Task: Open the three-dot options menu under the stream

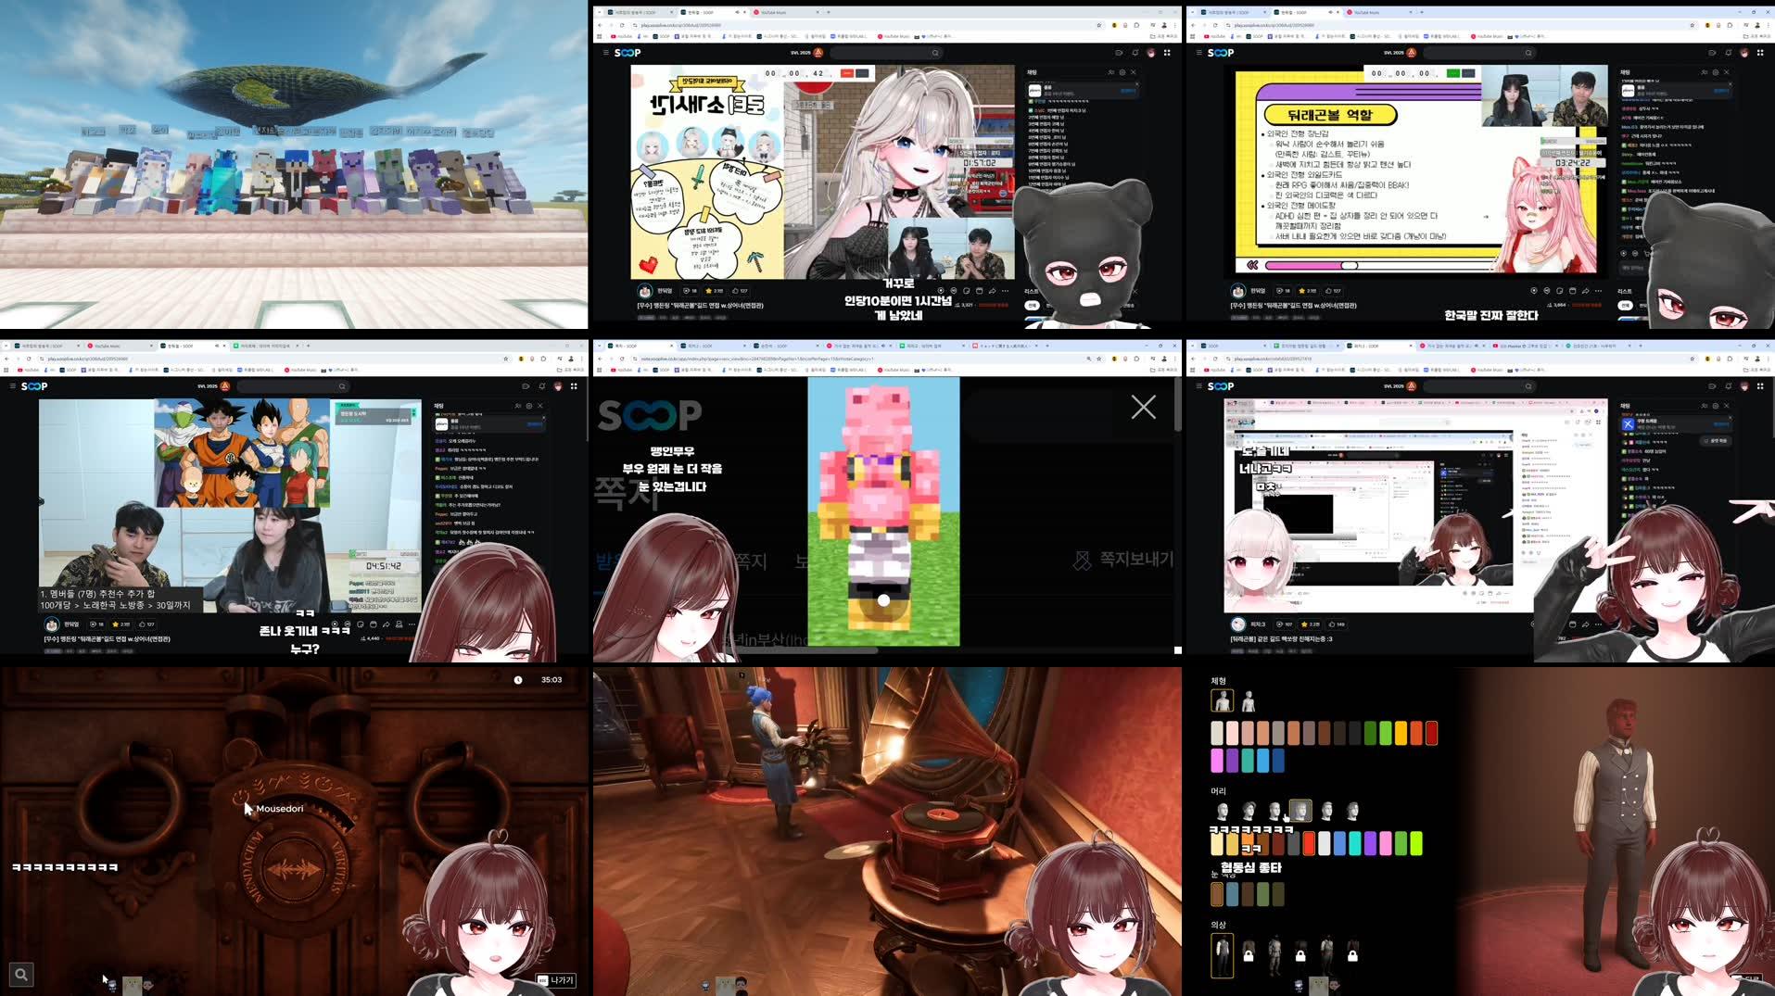Action: click(x=1004, y=290)
